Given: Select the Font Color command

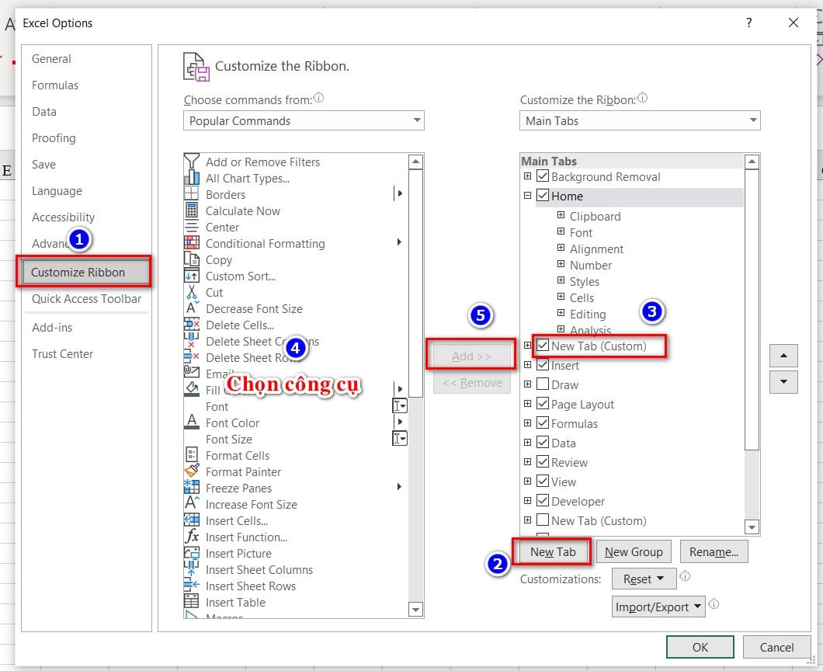Looking at the screenshot, I should coord(234,422).
